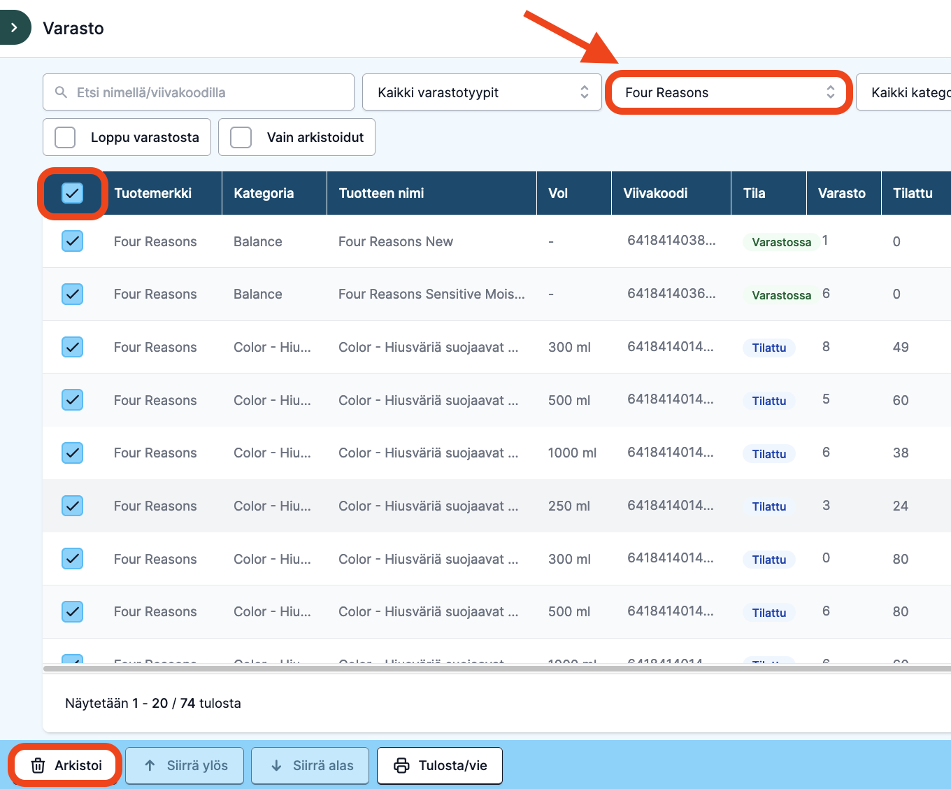Click the Näytetään 1 - 20 / 74 tulosta text
Viewport: 951px width, 789px height.
coord(153,703)
